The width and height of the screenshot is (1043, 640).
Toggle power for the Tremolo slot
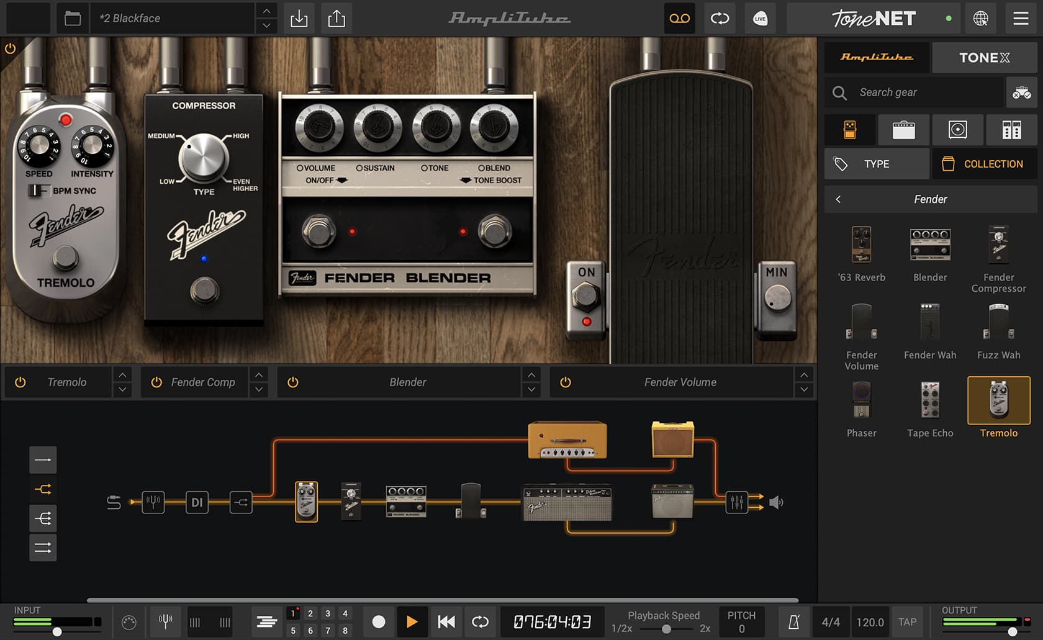pyautogui.click(x=20, y=382)
